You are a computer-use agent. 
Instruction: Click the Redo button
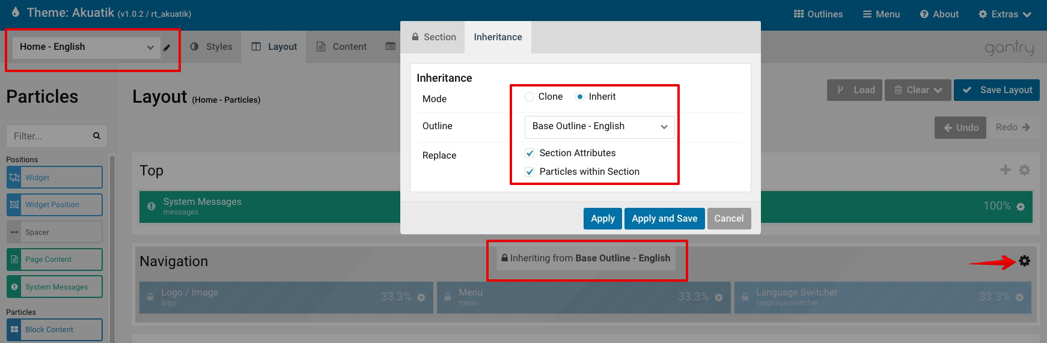[x=1013, y=127]
